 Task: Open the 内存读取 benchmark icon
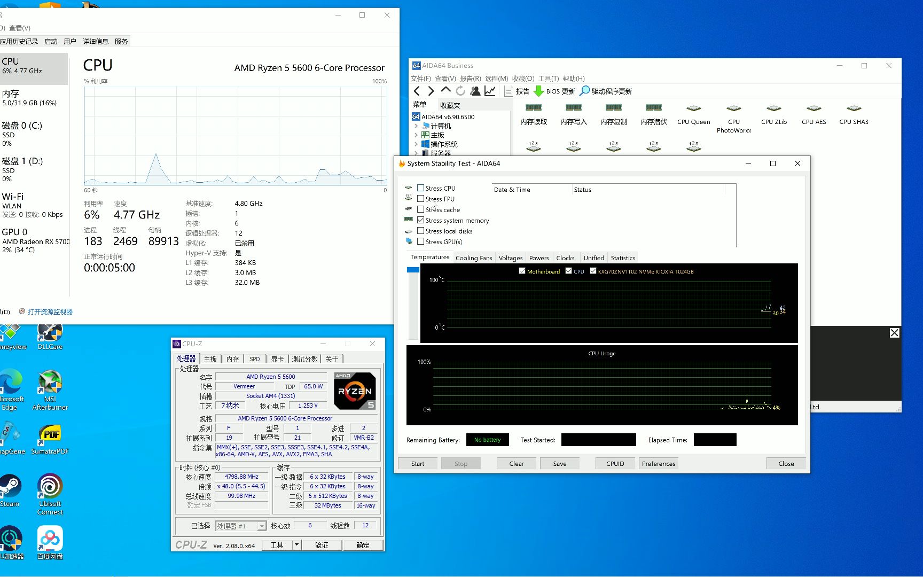tap(534, 114)
